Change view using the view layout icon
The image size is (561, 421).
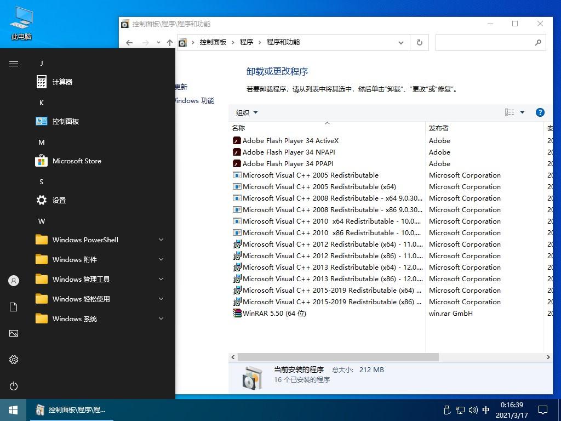pyautogui.click(x=510, y=112)
